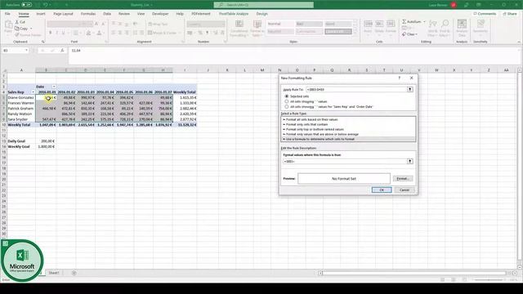This screenshot has width=523, height=294.
Task: Cancel the New Formatting Rule dialog
Action: 405,190
